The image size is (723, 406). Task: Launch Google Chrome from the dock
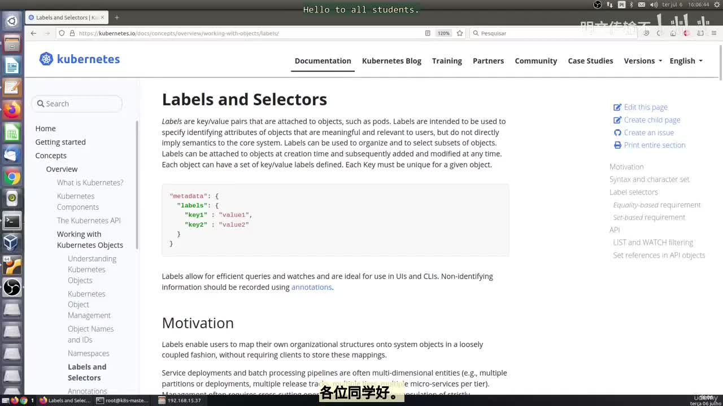coord(12,177)
